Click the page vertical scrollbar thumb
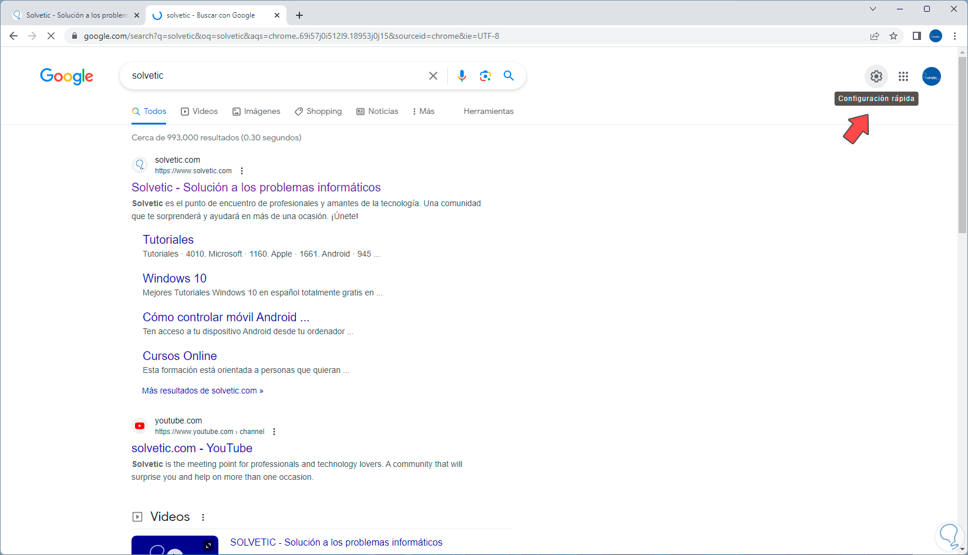The height and width of the screenshot is (555, 968). pyautogui.click(x=962, y=145)
